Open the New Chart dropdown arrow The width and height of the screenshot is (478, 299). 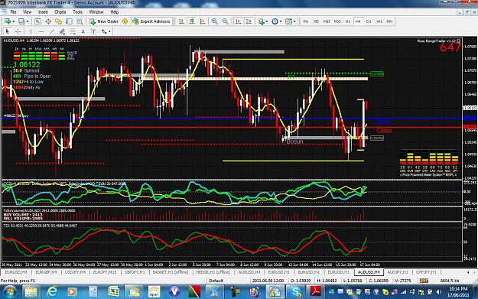click(x=13, y=21)
